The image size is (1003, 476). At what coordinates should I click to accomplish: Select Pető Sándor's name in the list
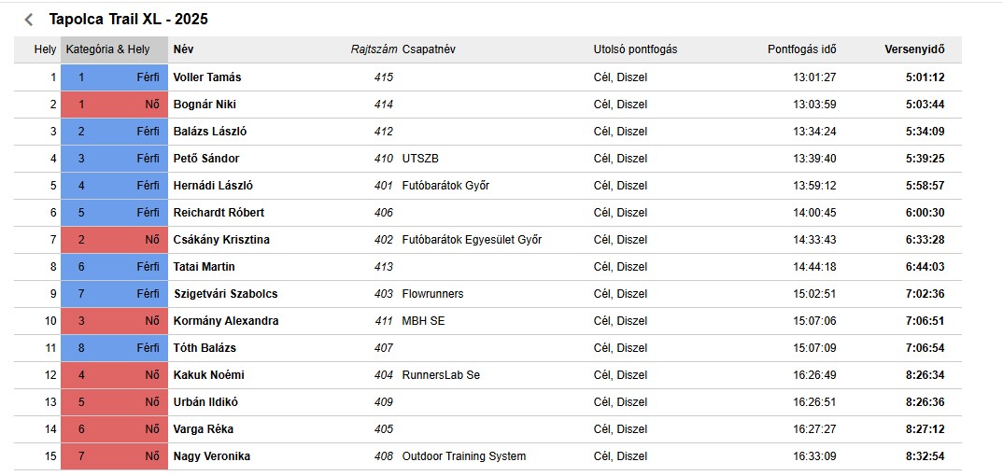pos(206,159)
